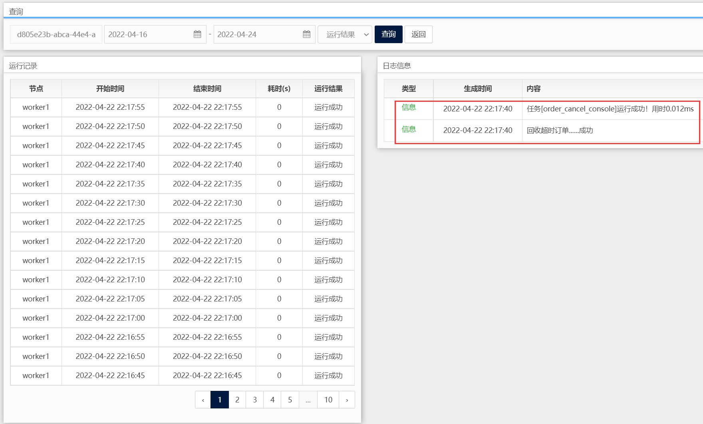Select start time 2022-04-22 22:17:40 in run records
703x424 pixels.
click(110, 165)
